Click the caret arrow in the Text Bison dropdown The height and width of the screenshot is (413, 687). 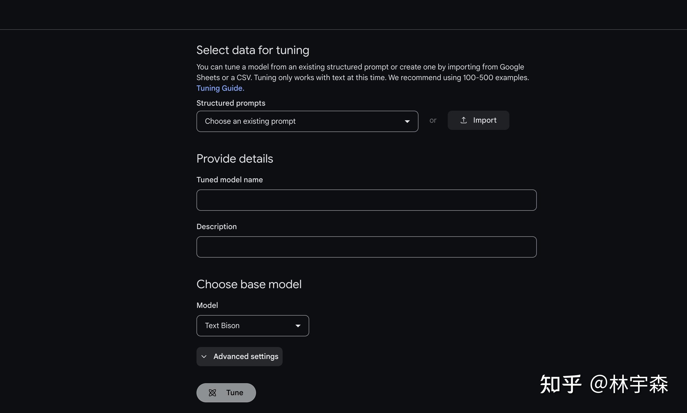298,326
